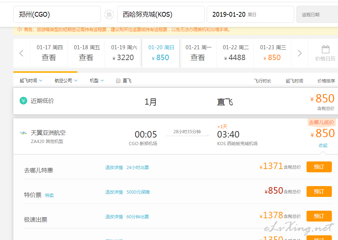Show earlier dates with left arrow
338x240 pixels.
click(21, 53)
